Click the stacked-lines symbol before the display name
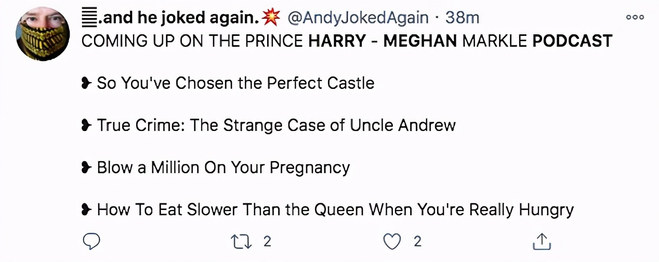Viewport: 659px width, 262px height. [x=89, y=18]
